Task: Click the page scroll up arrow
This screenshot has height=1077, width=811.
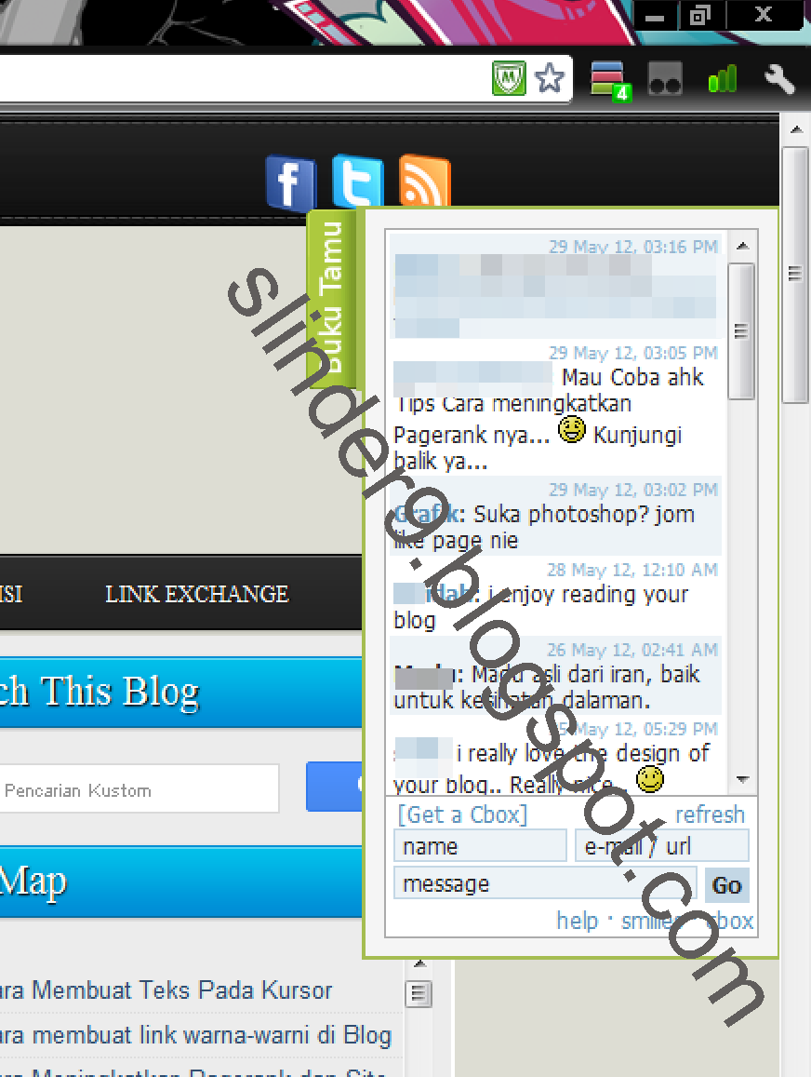Action: [796, 129]
